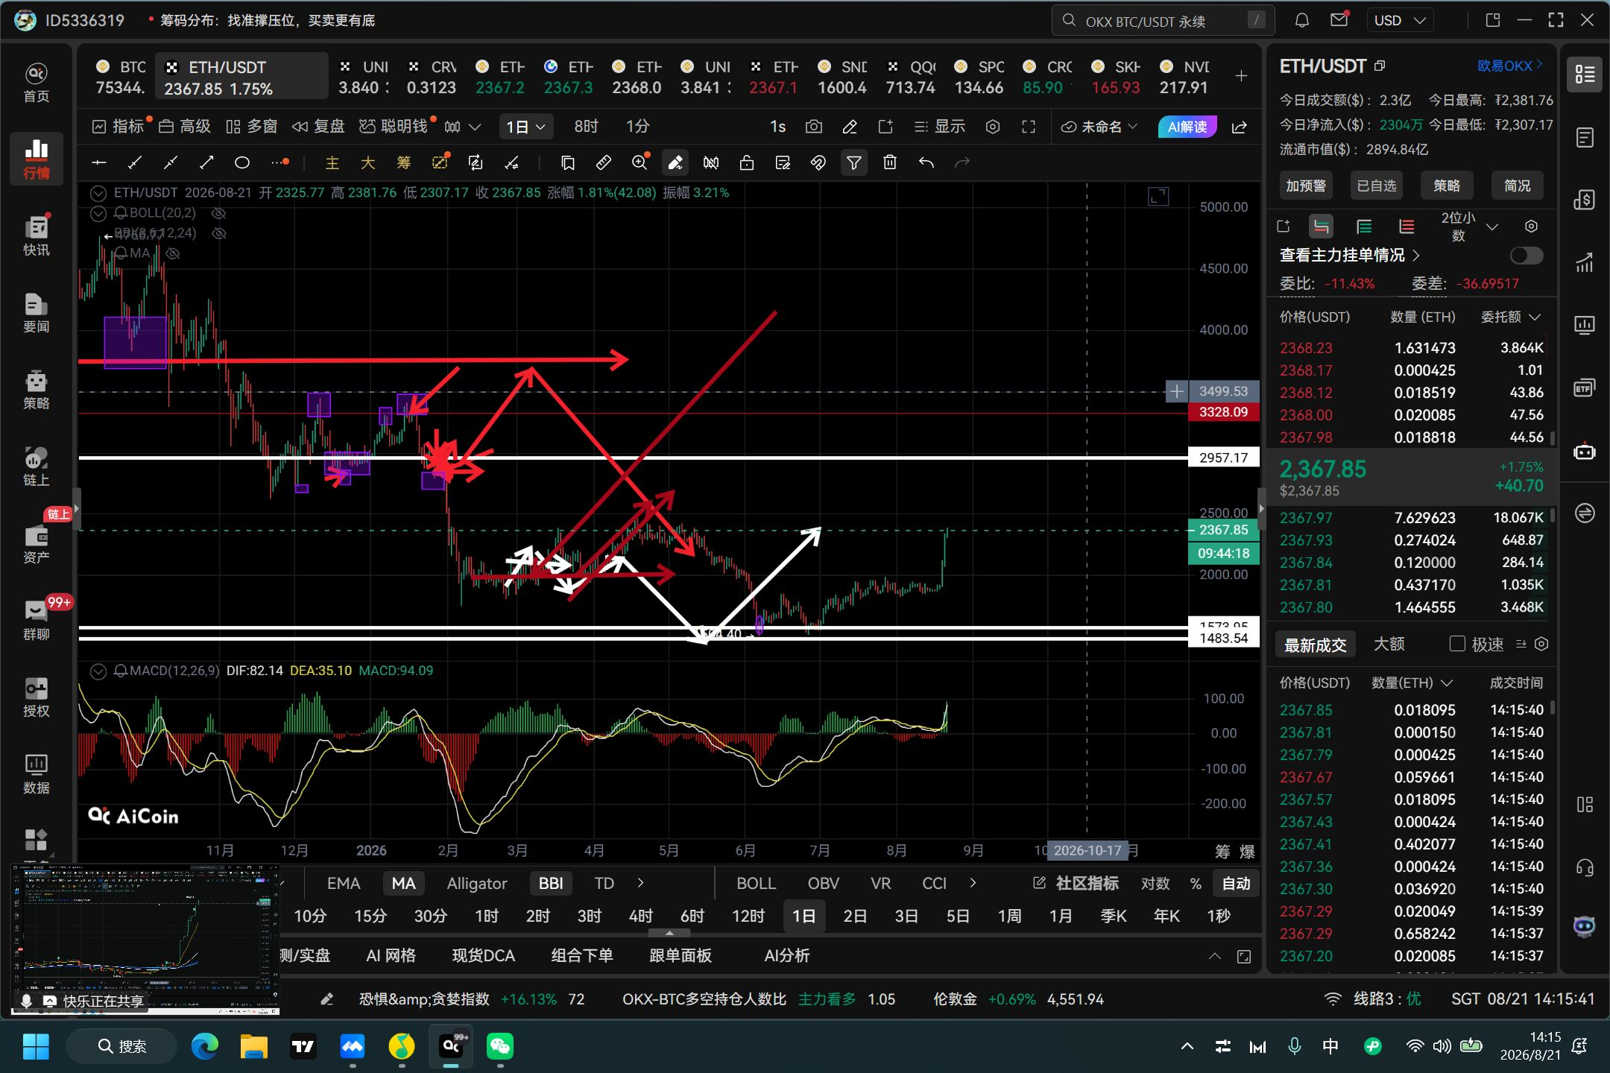Open the AI 网格 tab

pyautogui.click(x=391, y=955)
